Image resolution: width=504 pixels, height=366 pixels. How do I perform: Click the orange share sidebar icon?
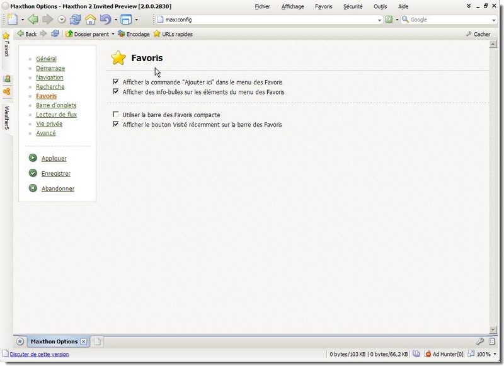click(x=6, y=91)
